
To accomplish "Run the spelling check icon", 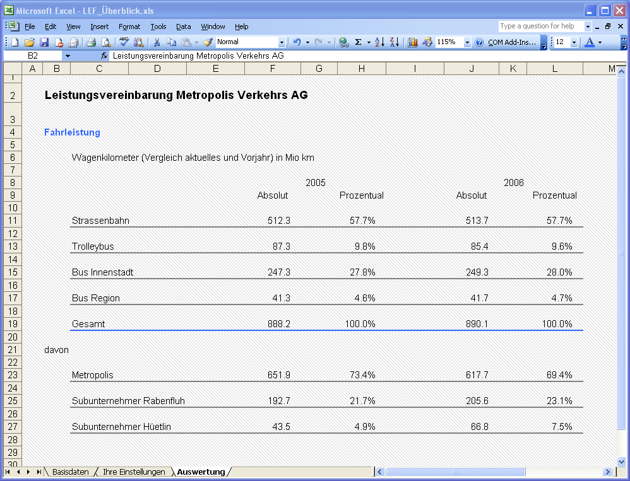I will tap(124, 42).
